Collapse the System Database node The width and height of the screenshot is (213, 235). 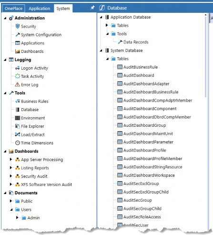pos(101,51)
